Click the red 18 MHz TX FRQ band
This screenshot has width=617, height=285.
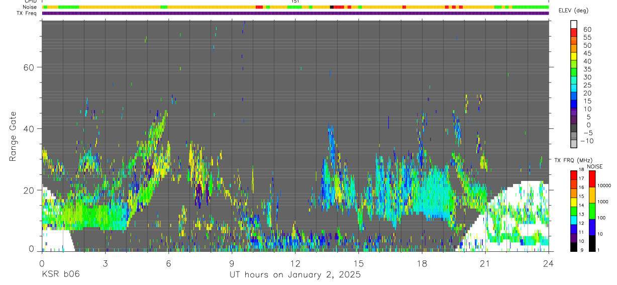point(574,175)
